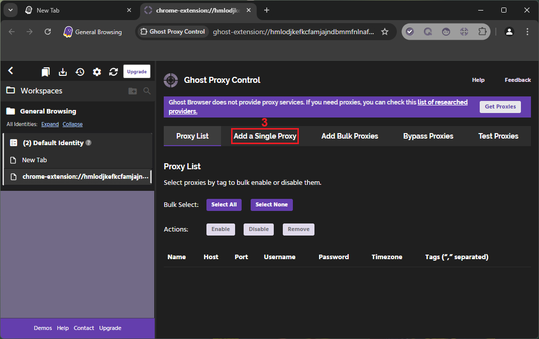The height and width of the screenshot is (339, 539).
Task: Click the Ghost Proxy Control address chip
Action: [173, 32]
